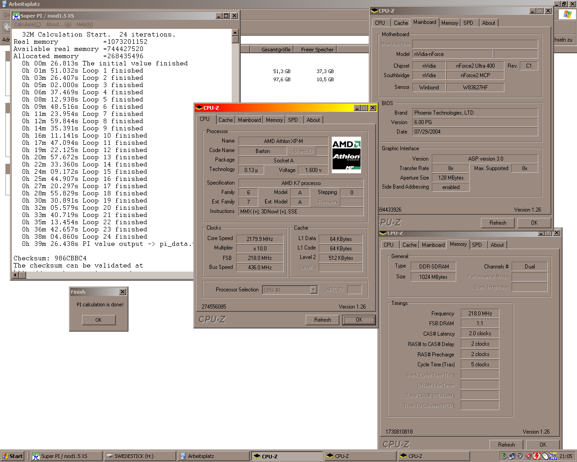Open the SPD tab in front CPU-Z

293,120
